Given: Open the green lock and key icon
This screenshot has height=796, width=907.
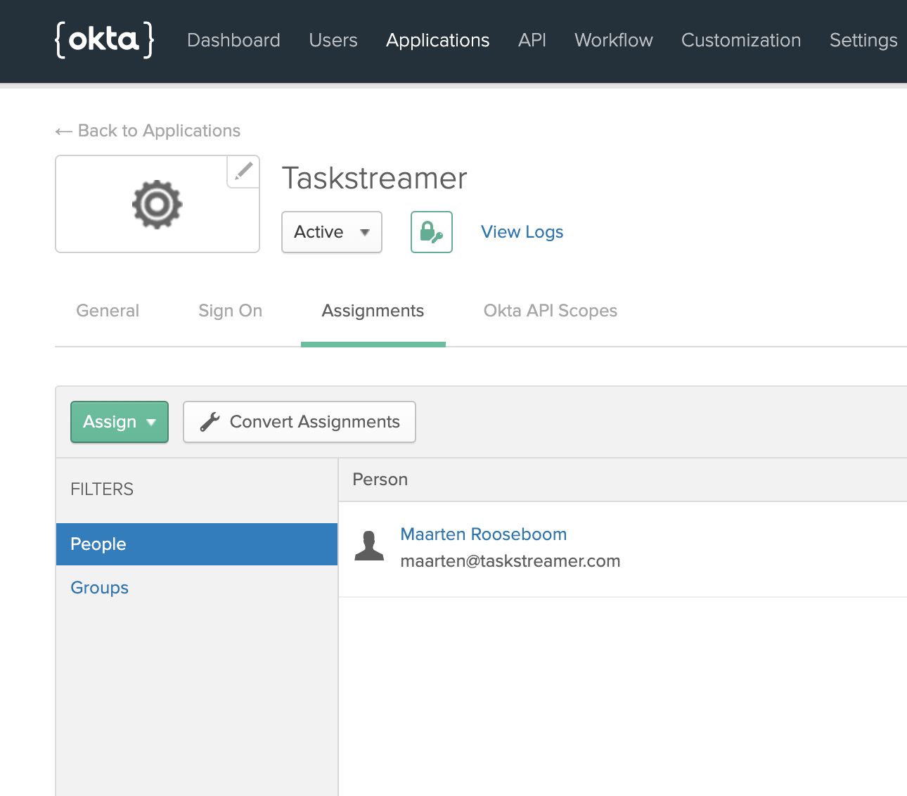Looking at the screenshot, I should [x=432, y=232].
